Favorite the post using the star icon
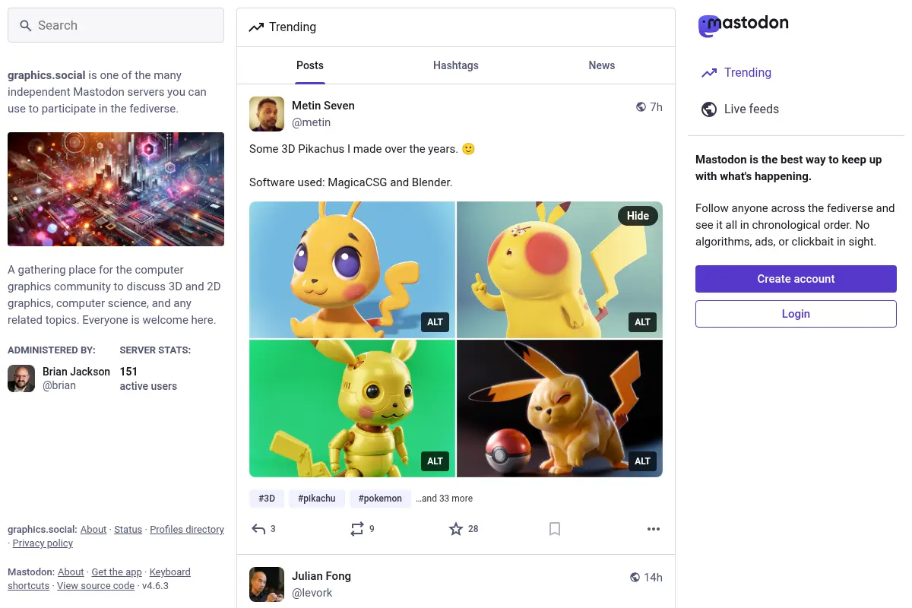 (x=456, y=529)
